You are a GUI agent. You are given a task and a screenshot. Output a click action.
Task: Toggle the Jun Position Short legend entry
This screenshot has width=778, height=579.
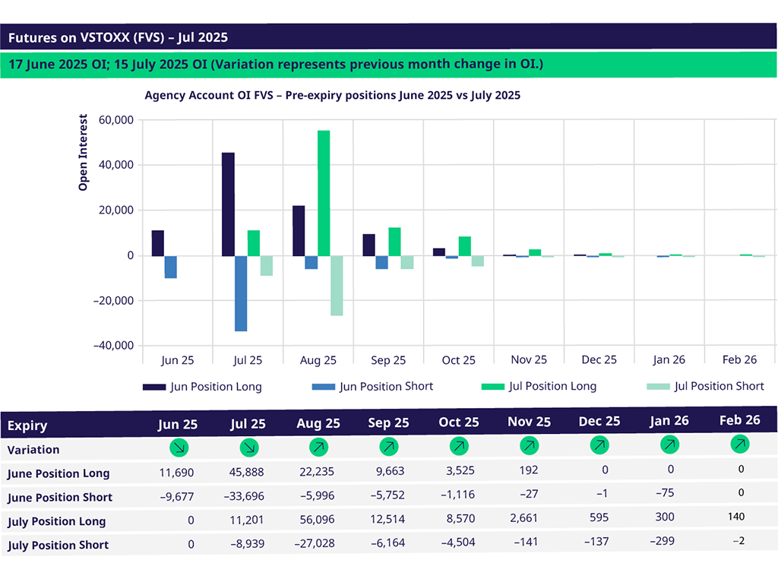pyautogui.click(x=372, y=387)
